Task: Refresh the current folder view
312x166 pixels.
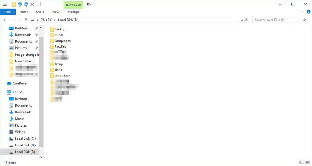Action: pos(246,20)
